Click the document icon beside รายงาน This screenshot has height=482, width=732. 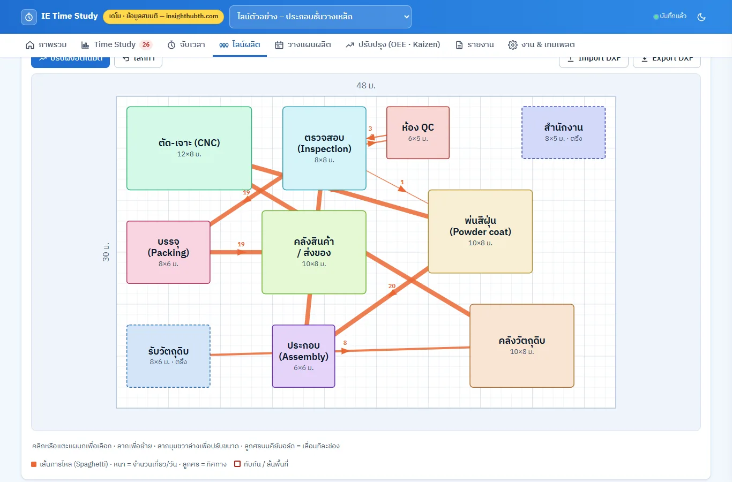pyautogui.click(x=459, y=45)
